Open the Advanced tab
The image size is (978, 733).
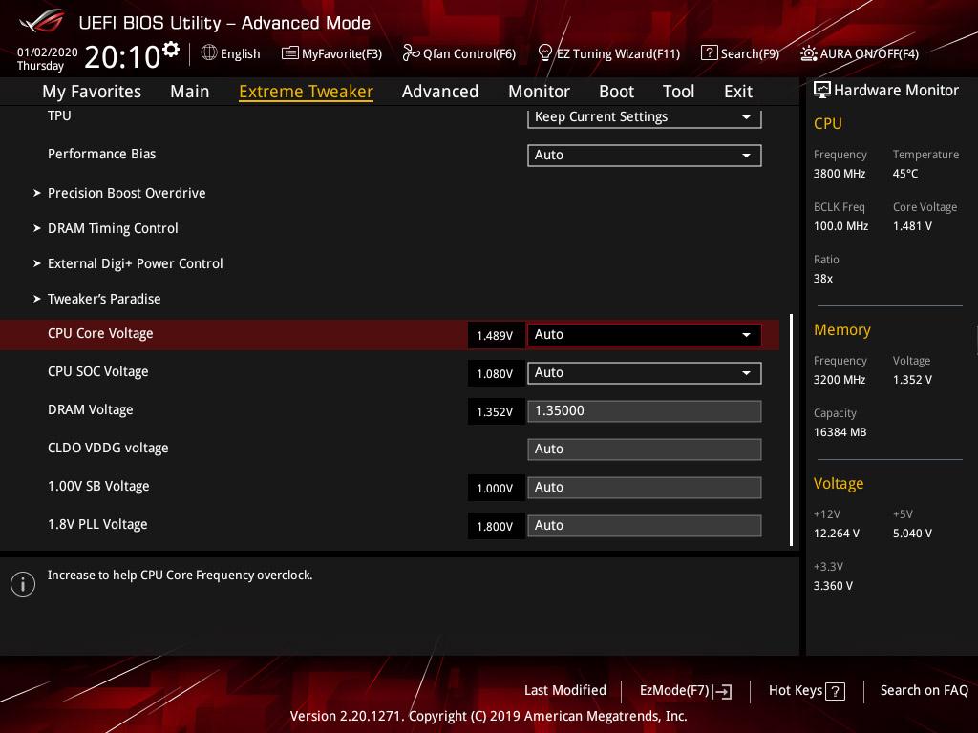[440, 92]
